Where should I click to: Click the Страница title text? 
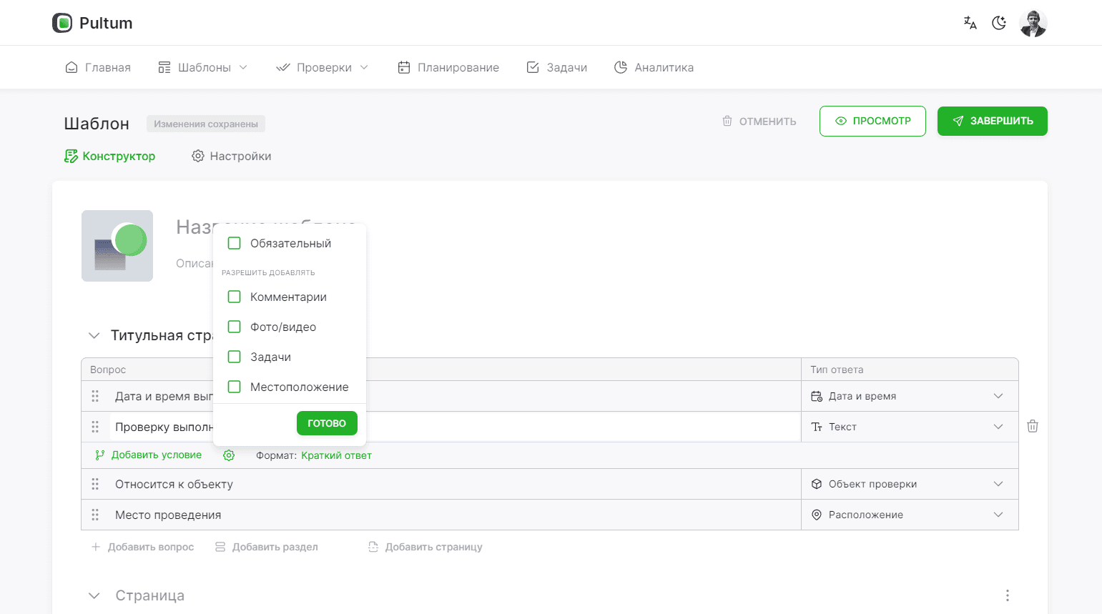pyautogui.click(x=150, y=595)
